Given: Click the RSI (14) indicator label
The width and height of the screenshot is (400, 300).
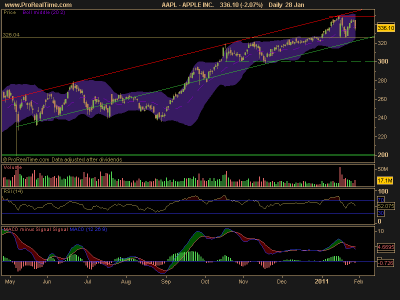Looking at the screenshot, I should (x=13, y=191).
